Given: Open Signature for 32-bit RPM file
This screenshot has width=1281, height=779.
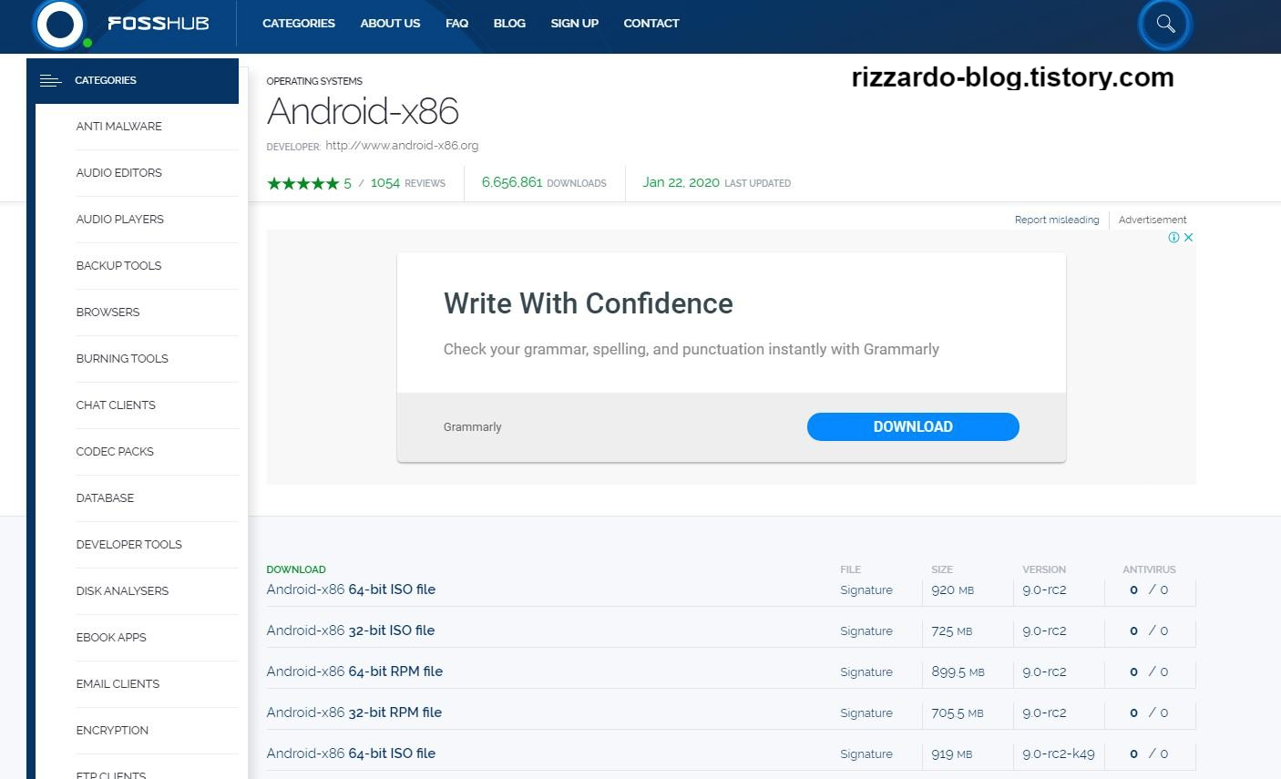Looking at the screenshot, I should point(866,713).
